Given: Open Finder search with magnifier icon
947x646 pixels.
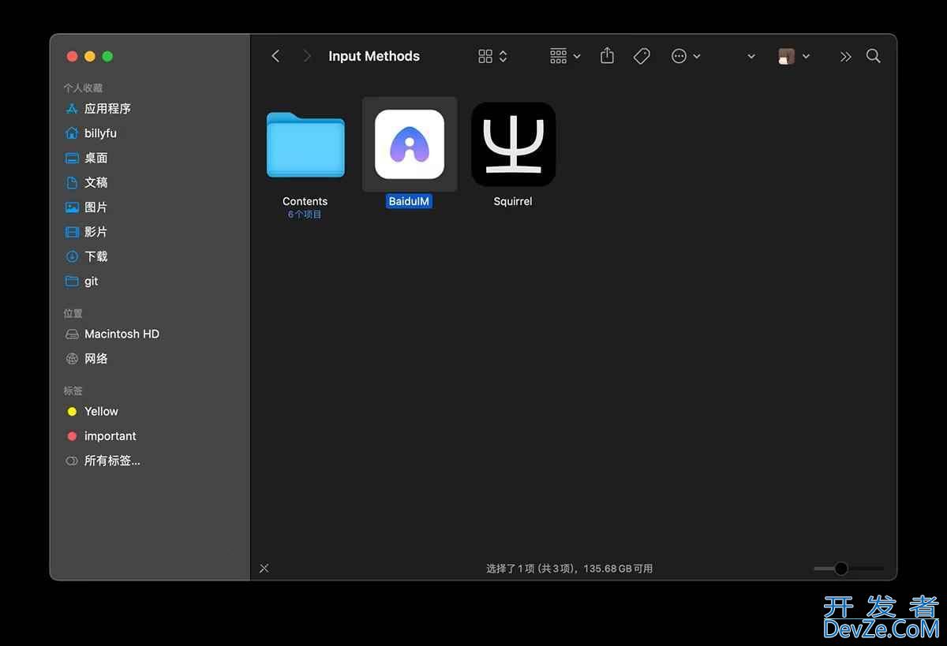Looking at the screenshot, I should tap(873, 56).
